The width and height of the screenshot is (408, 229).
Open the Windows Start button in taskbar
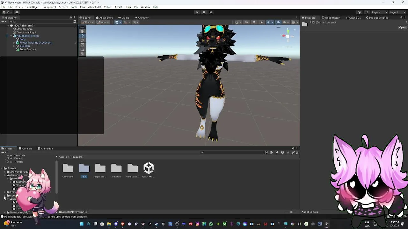(82, 224)
